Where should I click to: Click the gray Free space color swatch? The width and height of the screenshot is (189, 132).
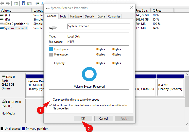click(51, 54)
